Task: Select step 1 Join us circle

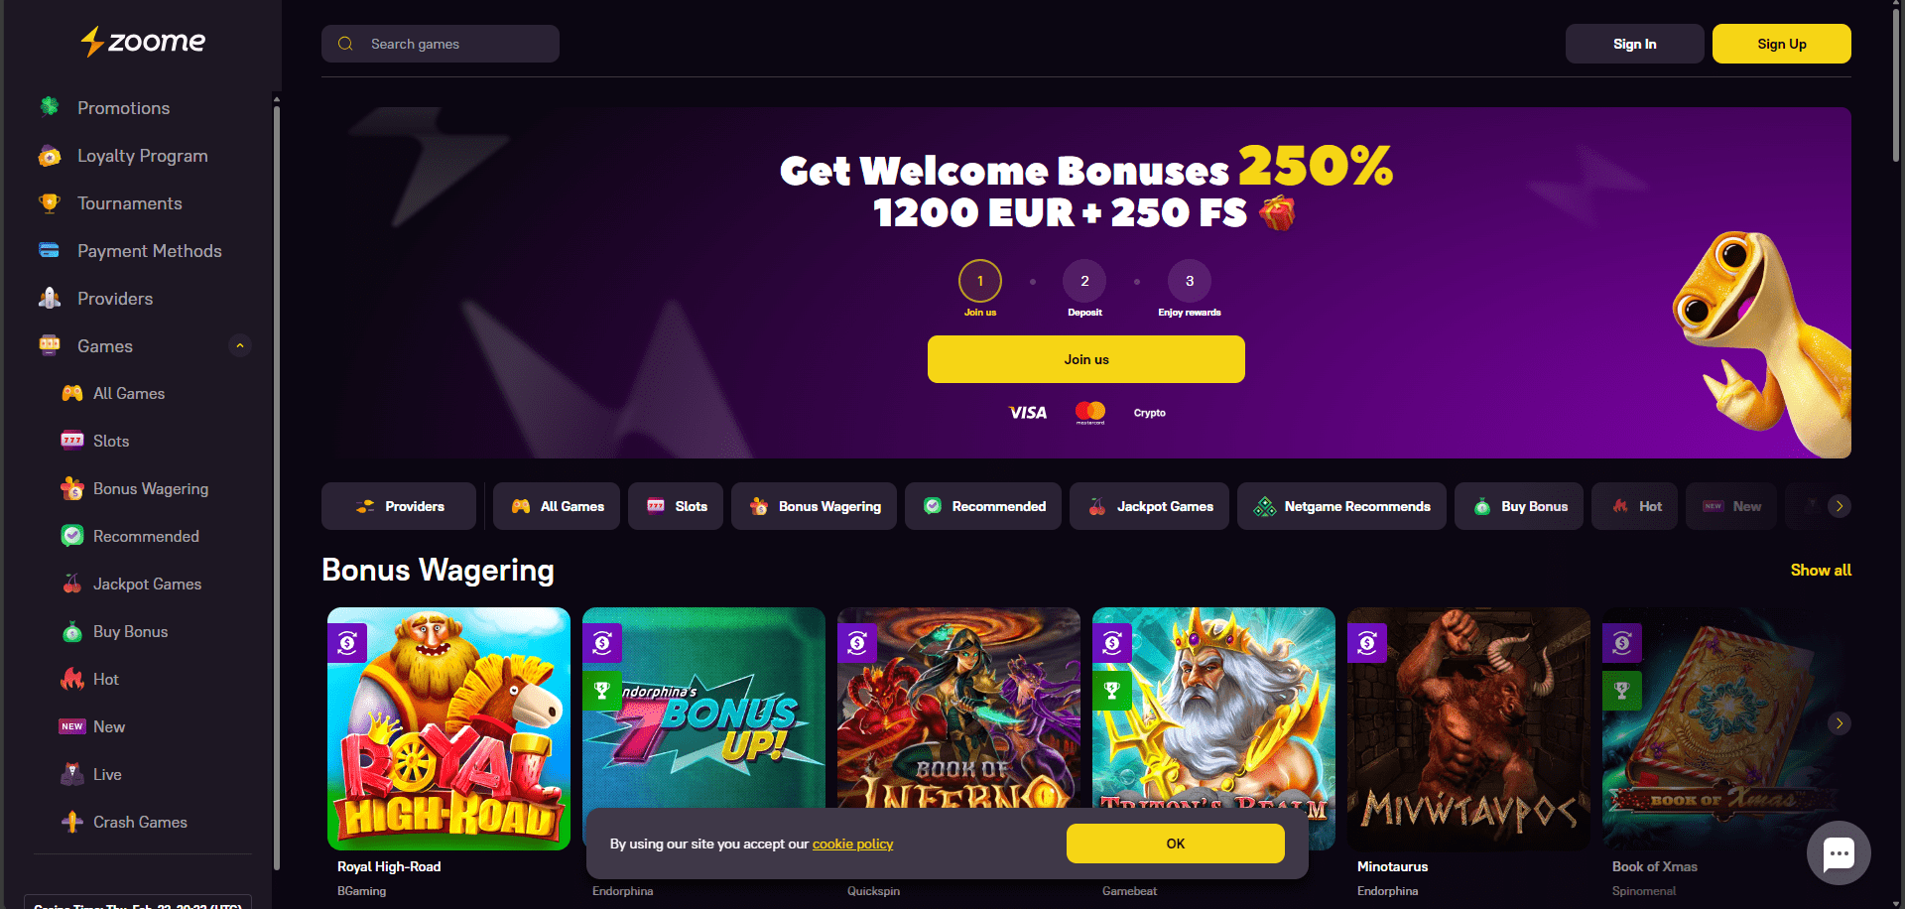Action: point(980,281)
